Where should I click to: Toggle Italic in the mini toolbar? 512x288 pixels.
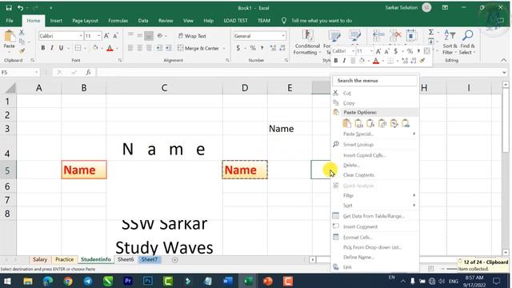click(344, 61)
